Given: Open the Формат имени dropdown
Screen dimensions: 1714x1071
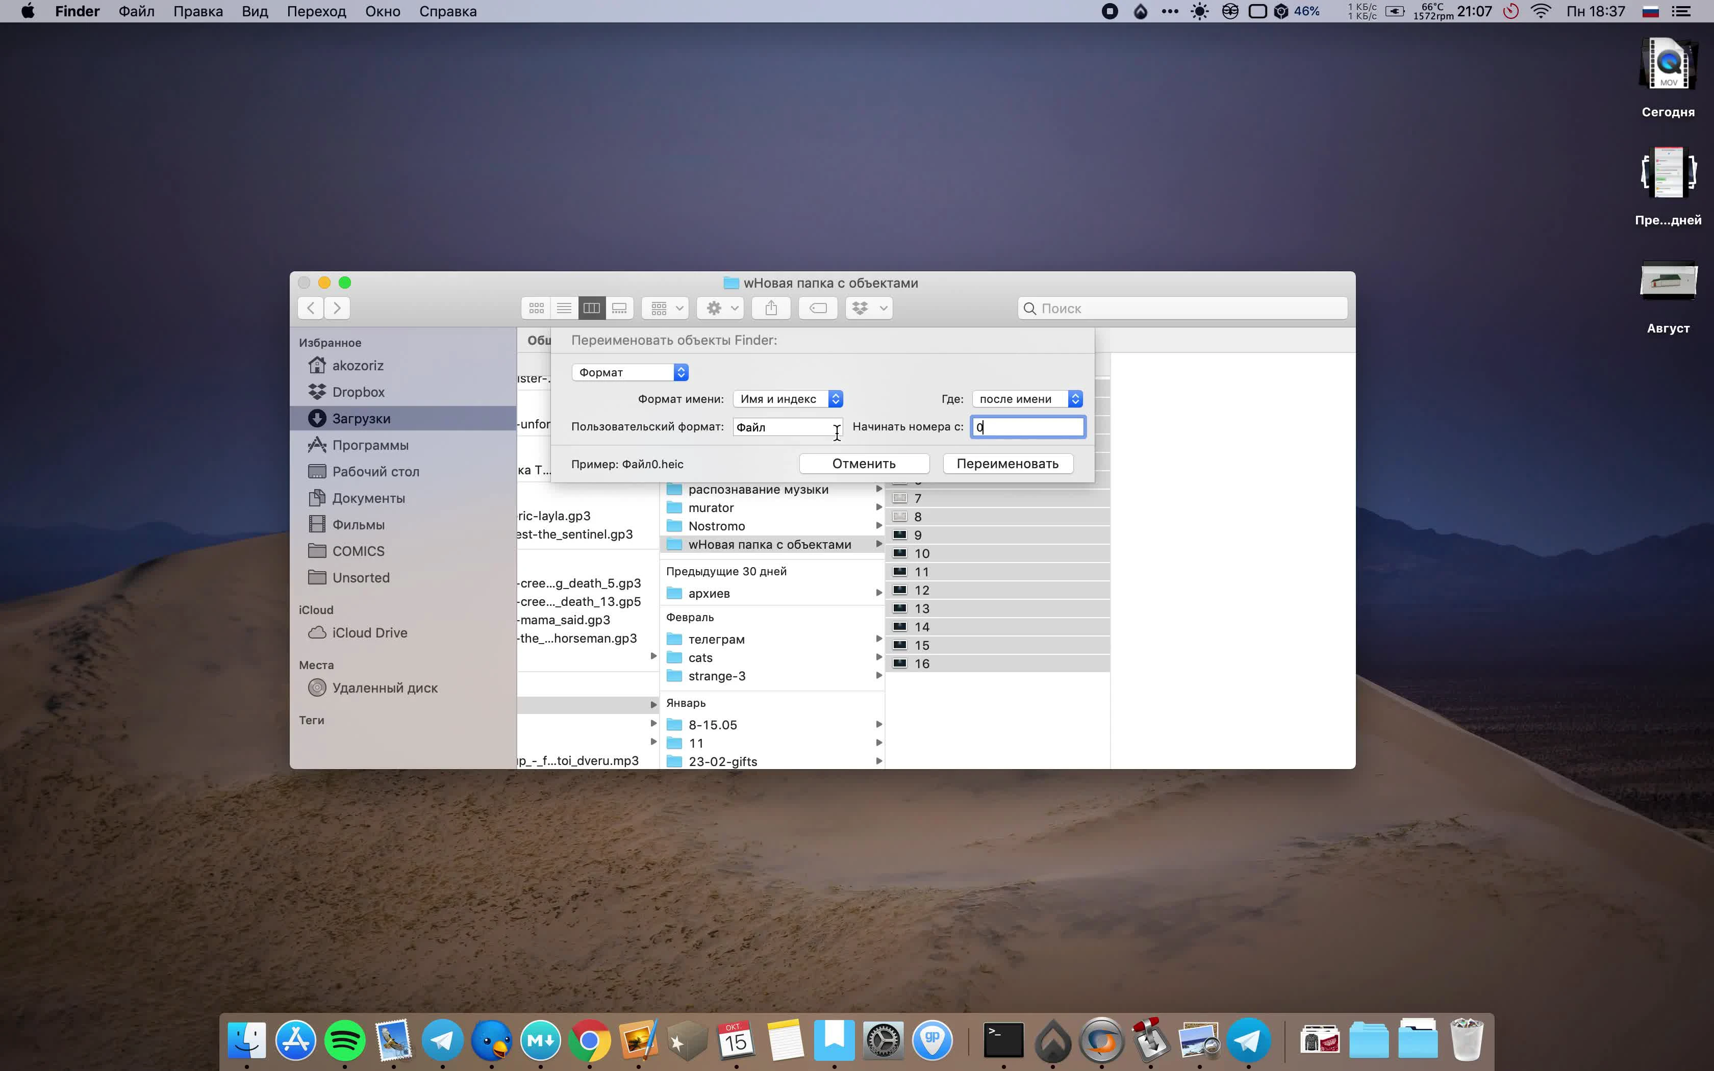Looking at the screenshot, I should (787, 397).
